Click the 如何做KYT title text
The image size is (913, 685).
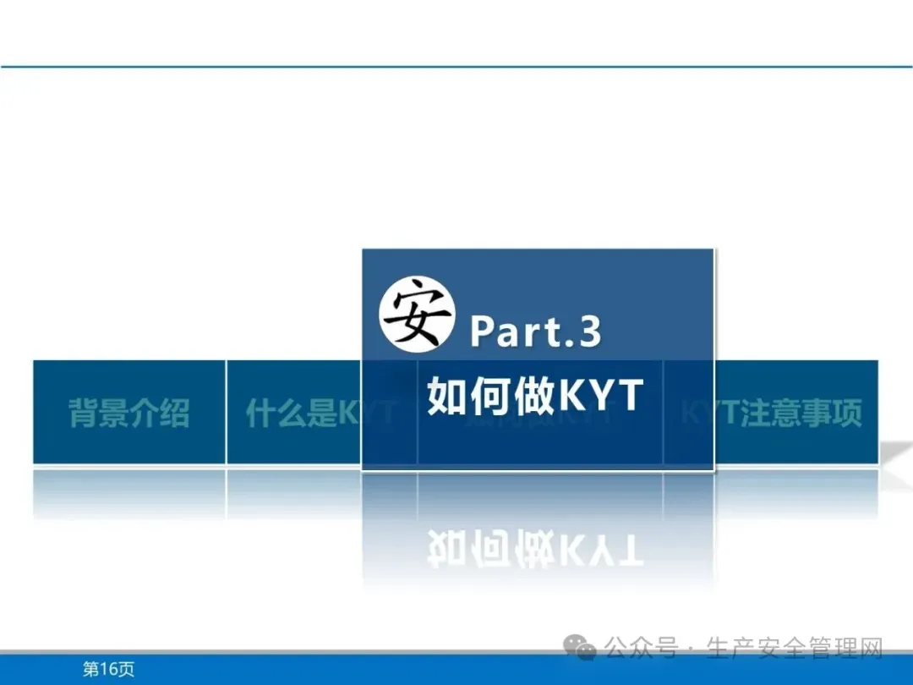[x=535, y=396]
